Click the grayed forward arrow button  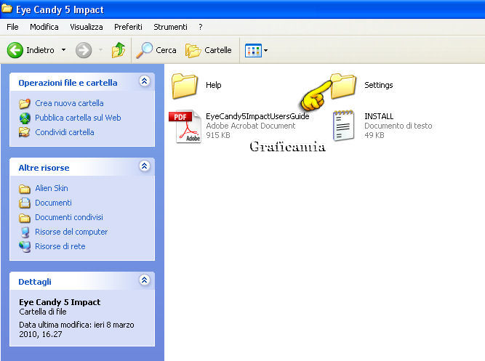(84, 50)
